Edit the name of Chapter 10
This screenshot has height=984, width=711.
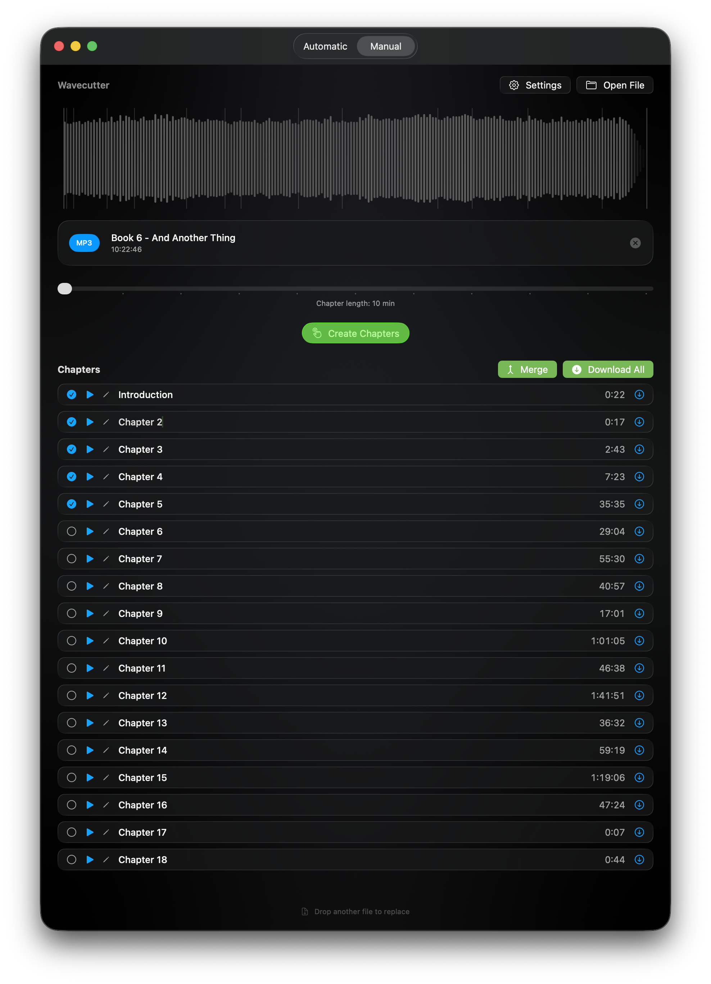click(x=106, y=640)
